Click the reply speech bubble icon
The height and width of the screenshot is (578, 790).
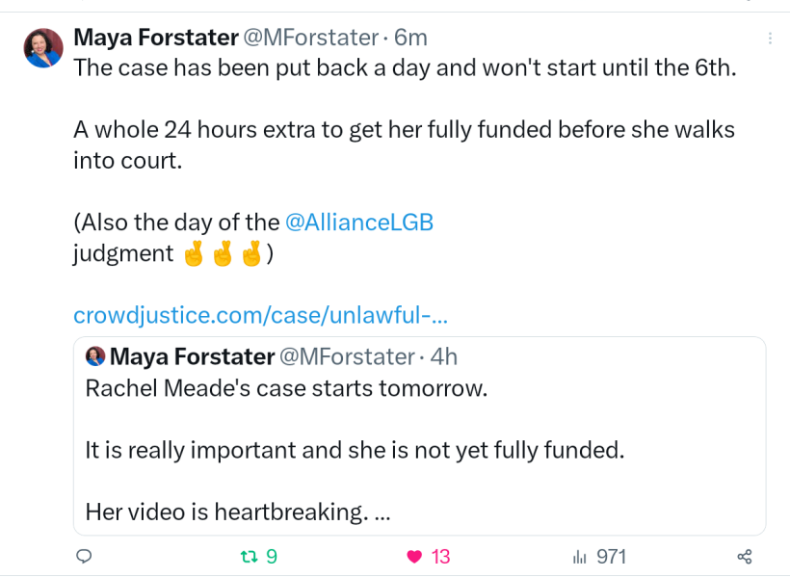click(x=84, y=557)
